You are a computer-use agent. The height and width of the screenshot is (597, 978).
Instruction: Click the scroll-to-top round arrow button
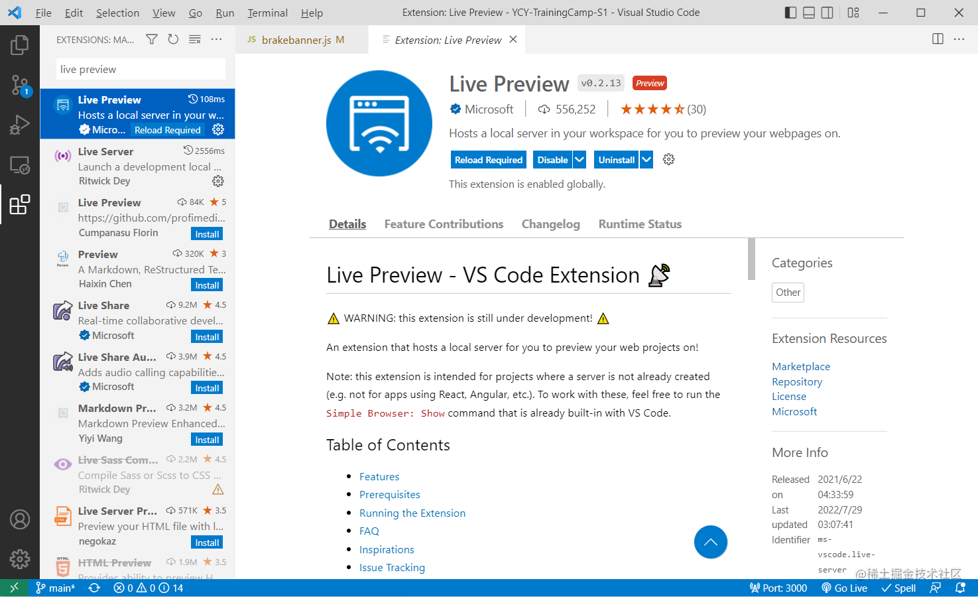(x=711, y=542)
